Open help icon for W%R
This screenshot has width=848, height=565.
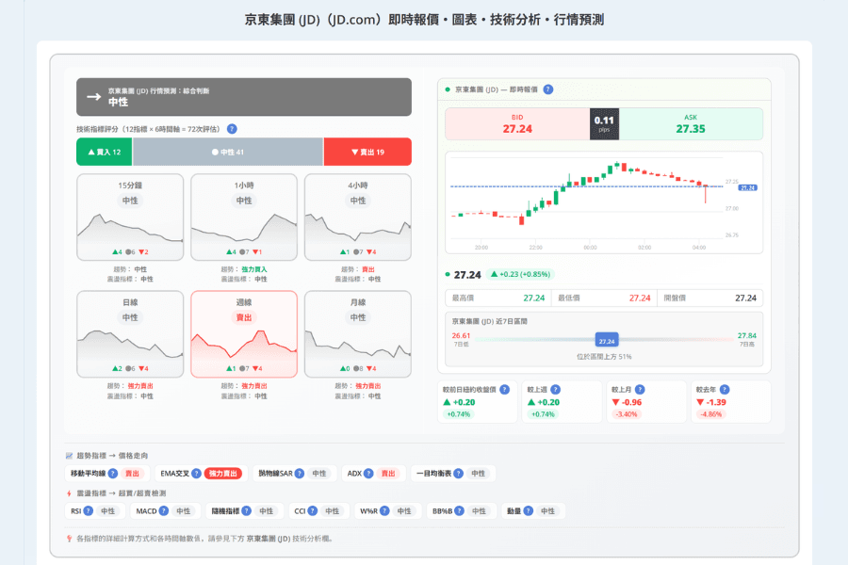[x=384, y=511]
